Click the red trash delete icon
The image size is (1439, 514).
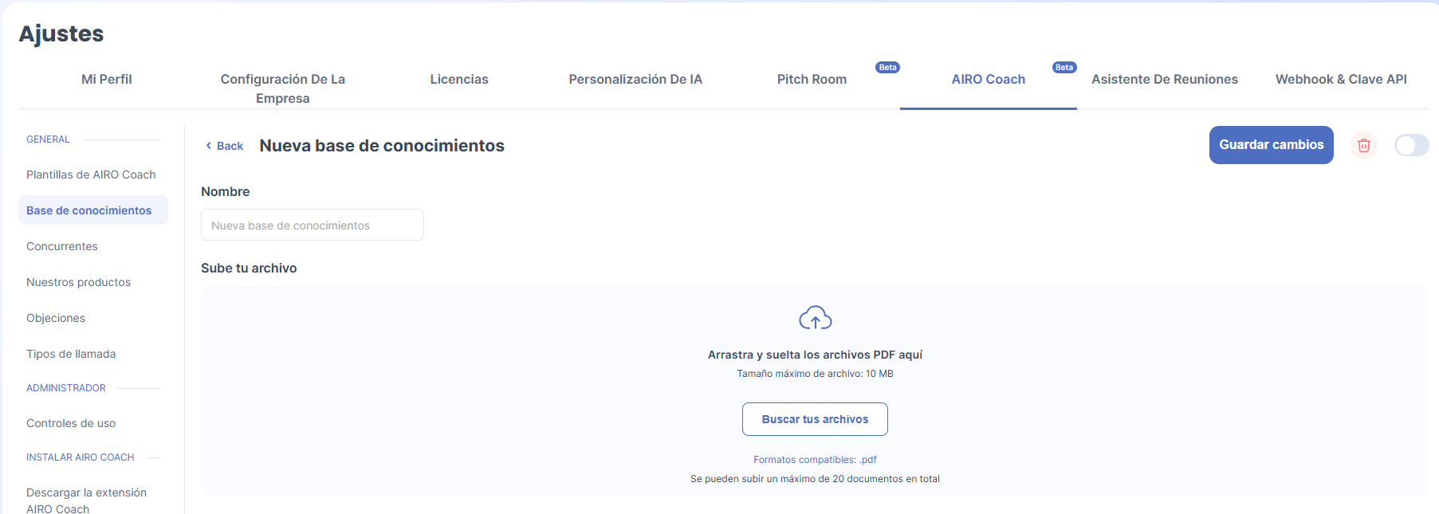(x=1363, y=145)
